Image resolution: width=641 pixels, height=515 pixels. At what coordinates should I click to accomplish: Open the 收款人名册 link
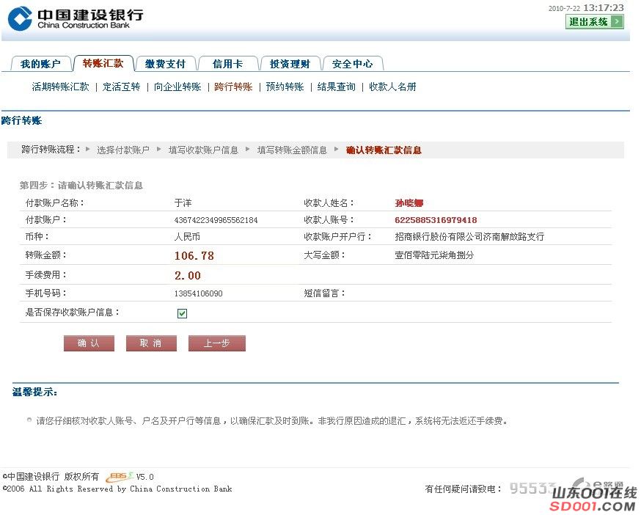tap(392, 87)
